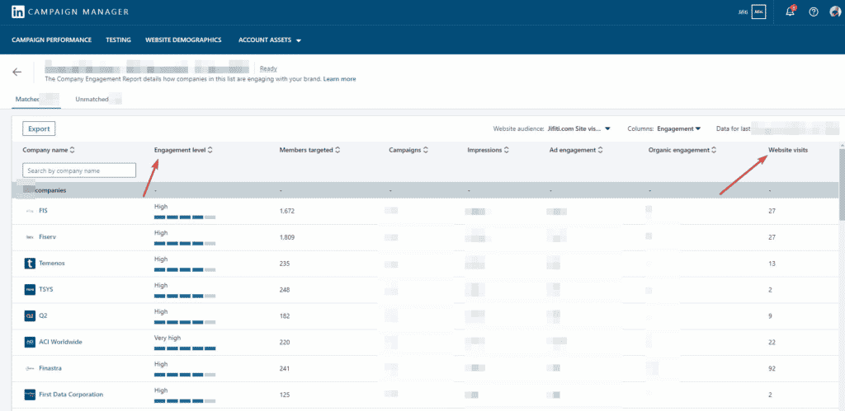Screen dimensions: 845x411
Task: Open the Testing menu item
Action: pos(118,40)
